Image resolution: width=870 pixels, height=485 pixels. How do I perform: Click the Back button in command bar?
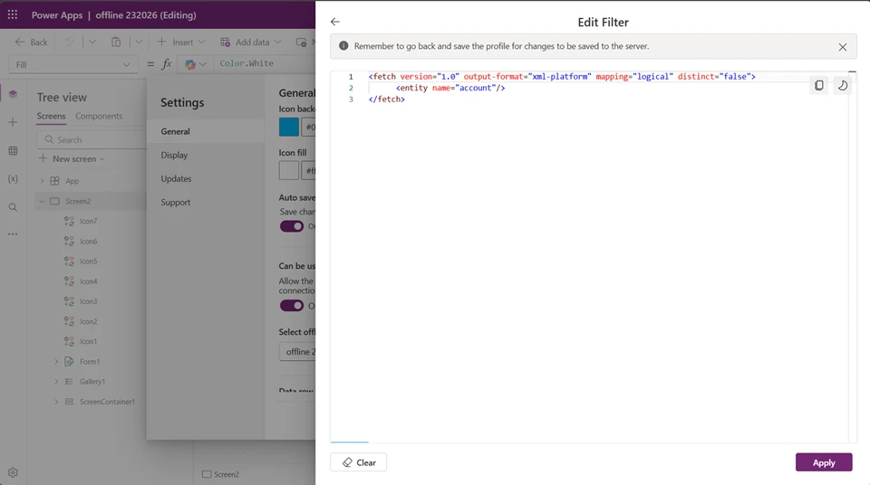click(32, 43)
